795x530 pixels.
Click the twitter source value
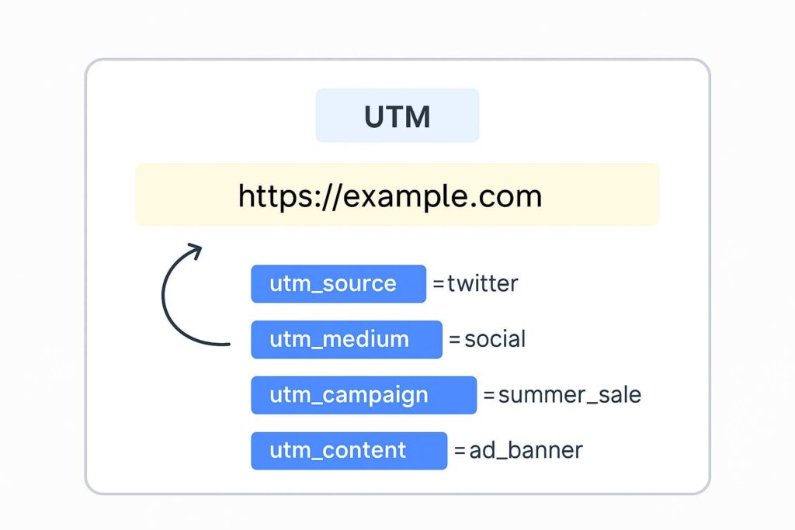(483, 284)
